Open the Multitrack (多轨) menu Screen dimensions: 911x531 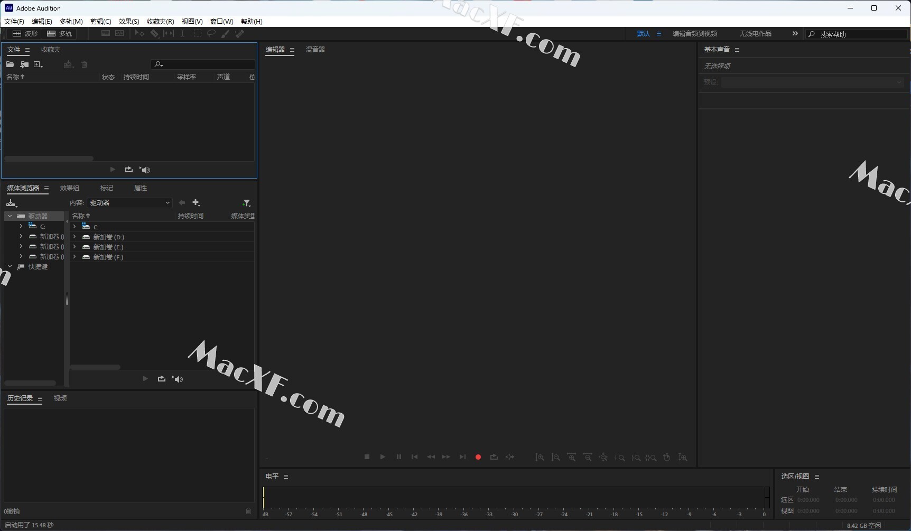pos(71,22)
